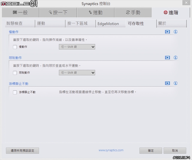
Task: Open the info help for 限制動作
Action: click(x=175, y=58)
